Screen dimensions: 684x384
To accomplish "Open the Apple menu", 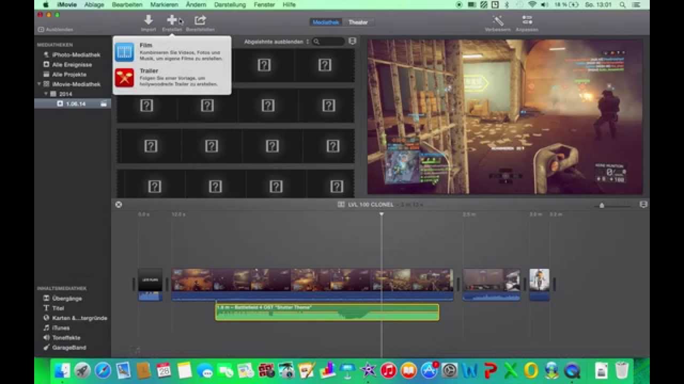I will click(45, 4).
